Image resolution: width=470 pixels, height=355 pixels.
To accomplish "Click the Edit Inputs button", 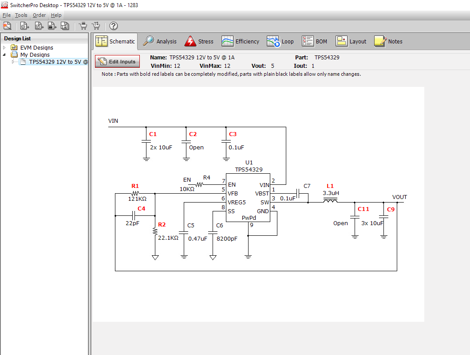I will coord(117,61).
